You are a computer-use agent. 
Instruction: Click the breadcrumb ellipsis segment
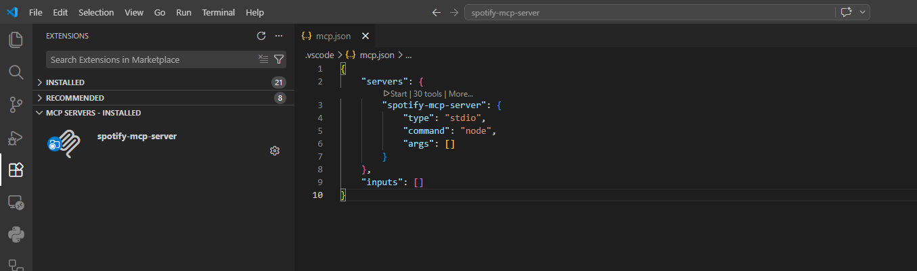pyautogui.click(x=408, y=55)
